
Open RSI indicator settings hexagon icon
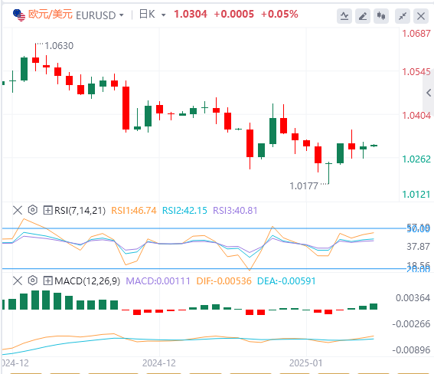coord(33,210)
